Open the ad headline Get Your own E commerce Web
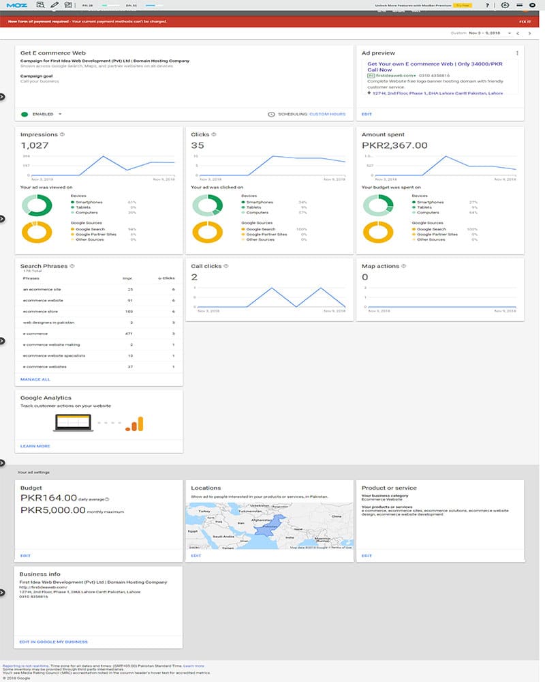Image resolution: width=545 pixels, height=682 pixels. (x=435, y=67)
